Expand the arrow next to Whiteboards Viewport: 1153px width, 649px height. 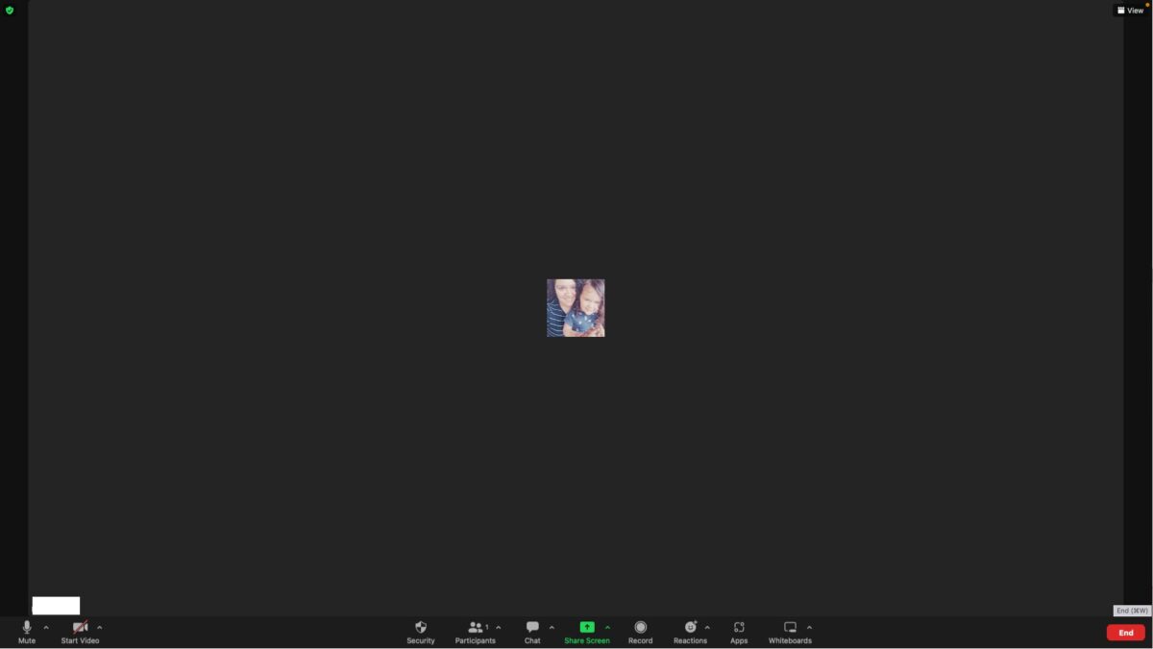tap(809, 628)
